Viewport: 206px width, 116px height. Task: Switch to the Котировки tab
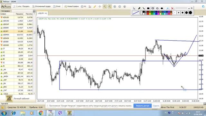click(6, 11)
